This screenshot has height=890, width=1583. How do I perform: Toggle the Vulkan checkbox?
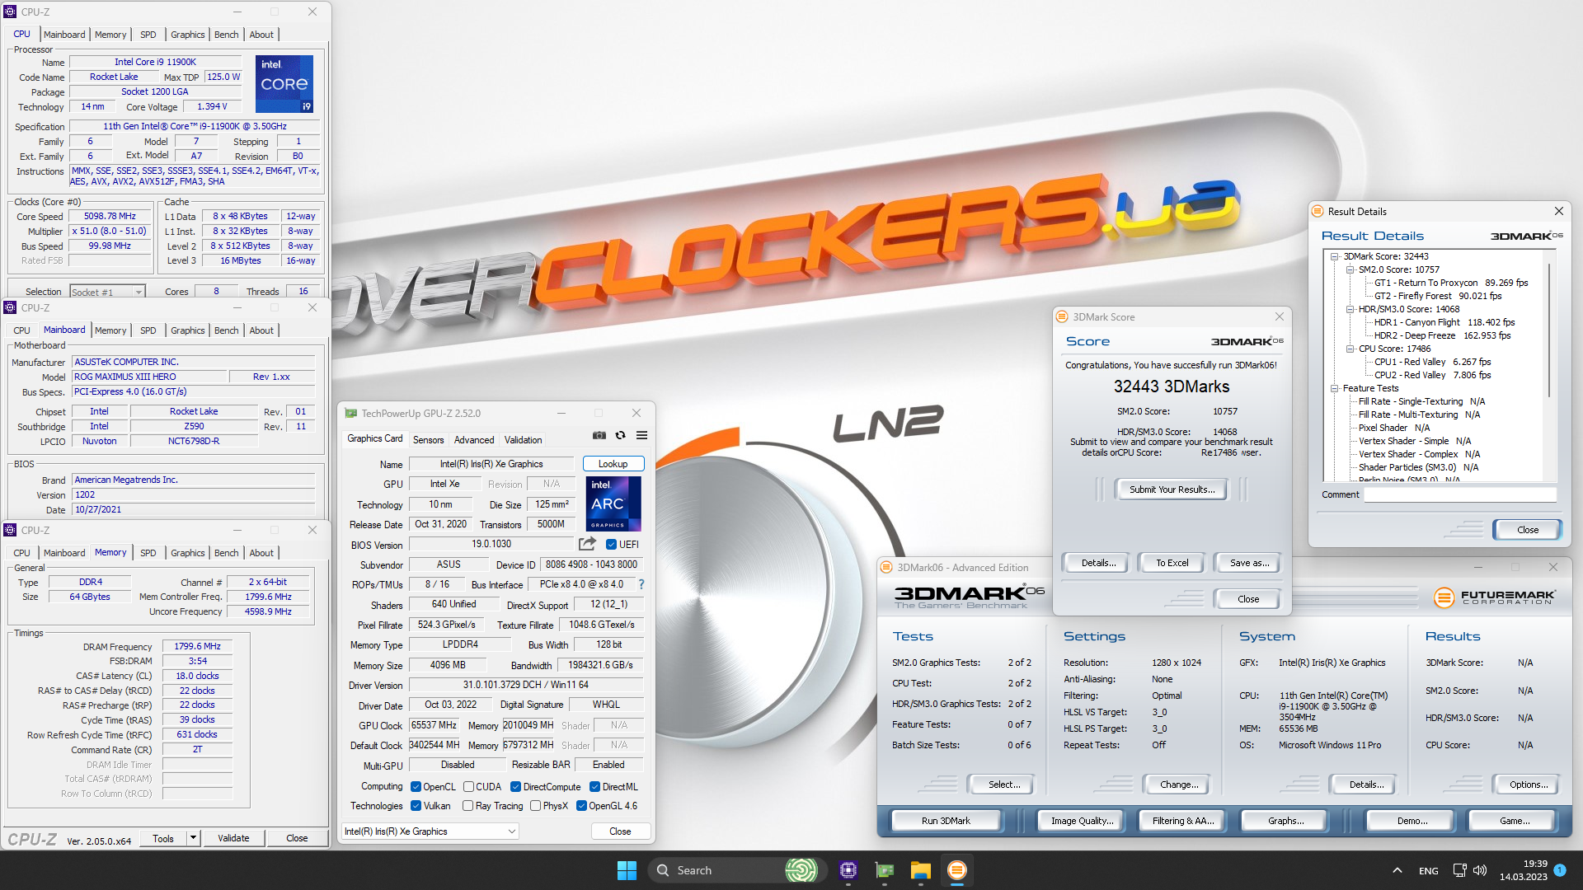[x=416, y=806]
